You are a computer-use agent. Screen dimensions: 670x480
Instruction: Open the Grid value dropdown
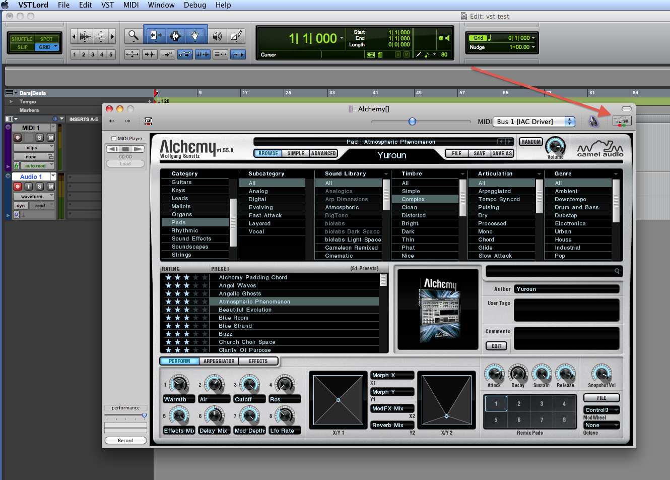(533, 38)
